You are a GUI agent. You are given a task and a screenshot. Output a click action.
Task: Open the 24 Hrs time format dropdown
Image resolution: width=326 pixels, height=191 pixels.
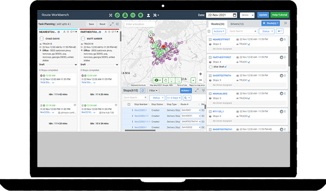(x=248, y=15)
